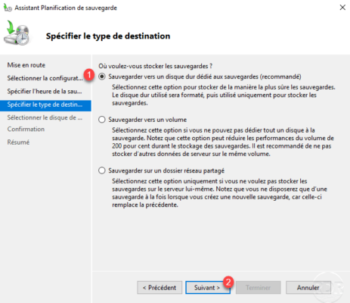This screenshot has height=303, width=350.
Task: Choose 'Sauvegarder vers un volume' radio button
Action: [x=102, y=120]
